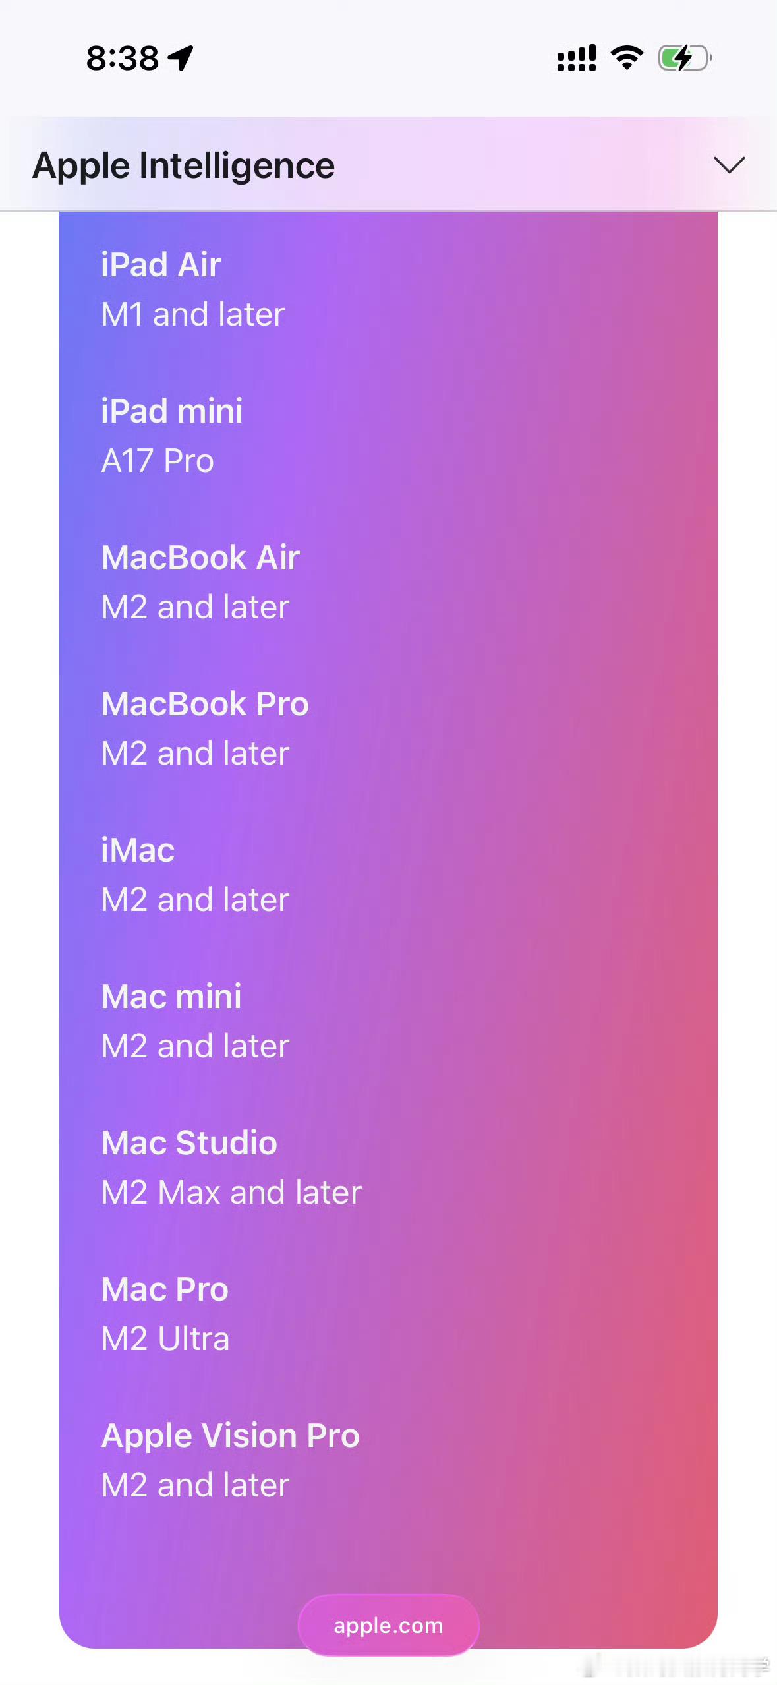777x1685 pixels.
Task: Tap the Wi-Fi status icon
Action: [627, 58]
